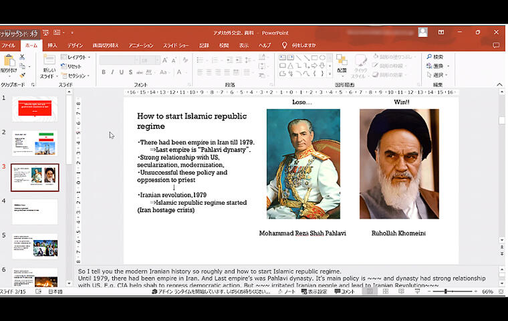This screenshot has width=508, height=321.
Task: Click the Slide Sorter view icon
Action: (386, 292)
